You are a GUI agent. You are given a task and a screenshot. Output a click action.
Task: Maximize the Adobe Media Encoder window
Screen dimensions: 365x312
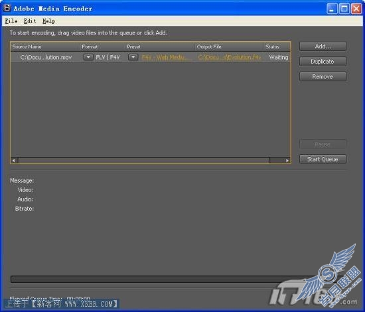(x=344, y=9)
